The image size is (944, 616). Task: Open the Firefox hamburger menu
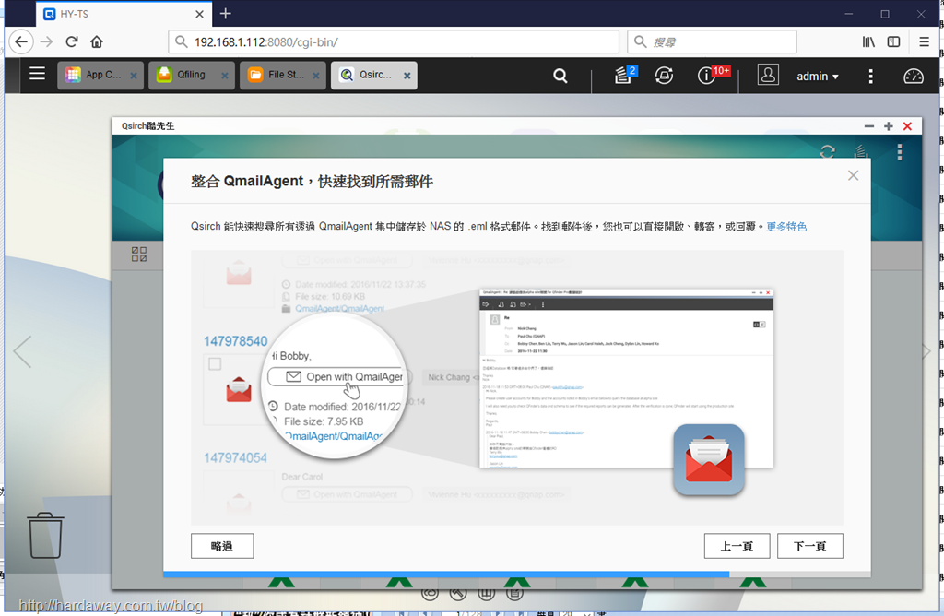(x=924, y=41)
